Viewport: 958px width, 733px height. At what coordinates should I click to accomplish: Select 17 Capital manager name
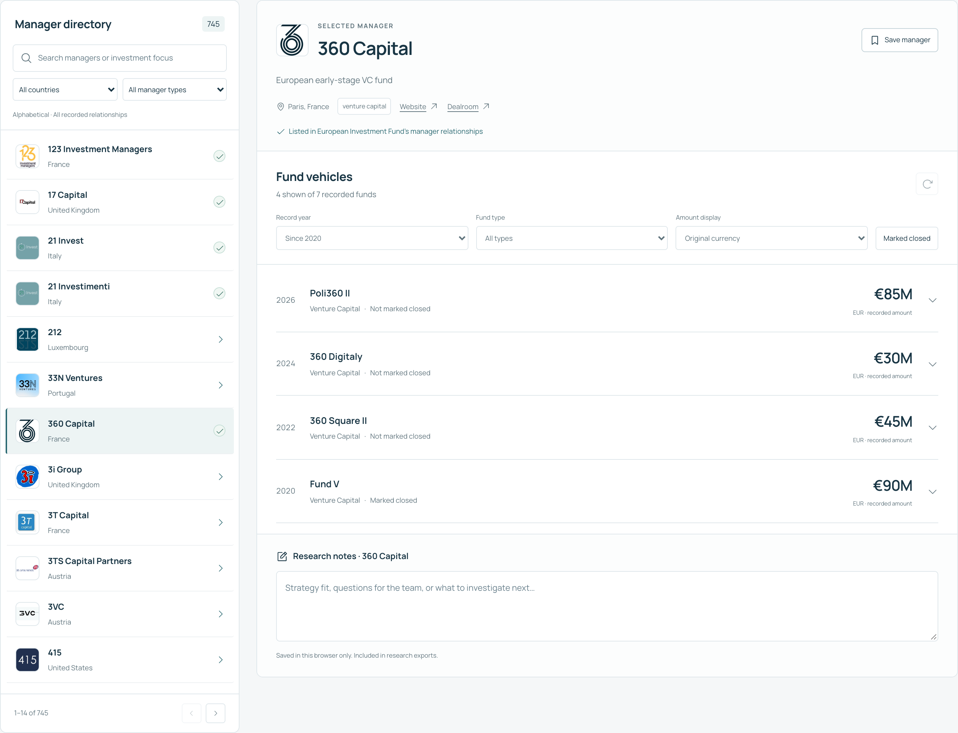tap(68, 195)
